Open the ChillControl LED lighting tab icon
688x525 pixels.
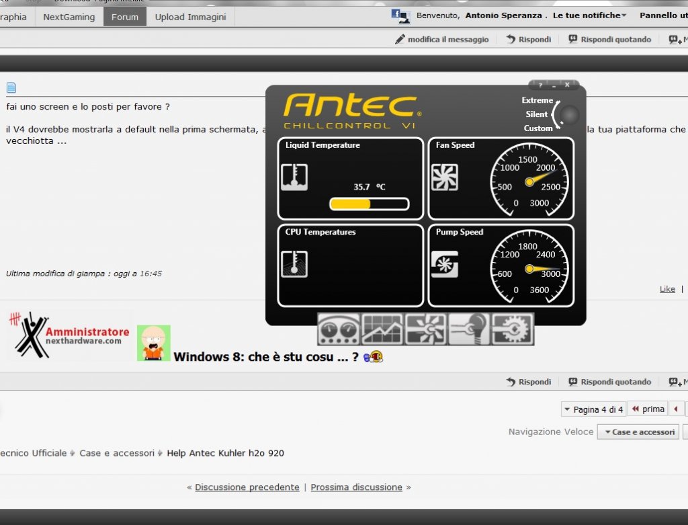coord(469,329)
